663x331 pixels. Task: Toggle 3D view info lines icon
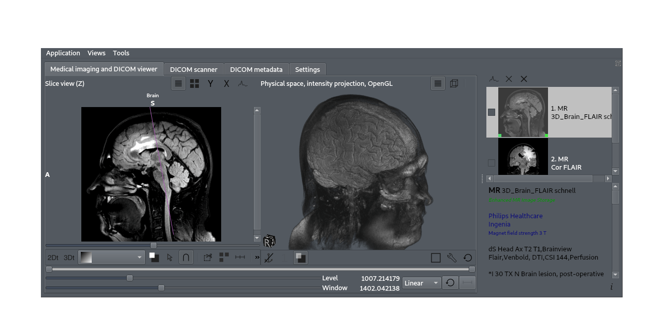438,83
